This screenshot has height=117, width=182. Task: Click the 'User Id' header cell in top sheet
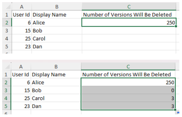pos(22,15)
